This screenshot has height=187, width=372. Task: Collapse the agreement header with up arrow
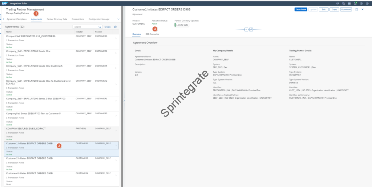(x=246, y=29)
